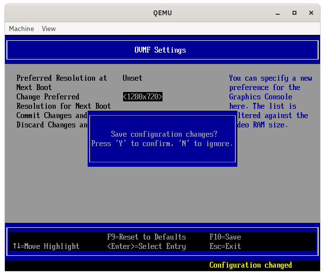Click the Press 'Y' to confirm line

click(162, 144)
